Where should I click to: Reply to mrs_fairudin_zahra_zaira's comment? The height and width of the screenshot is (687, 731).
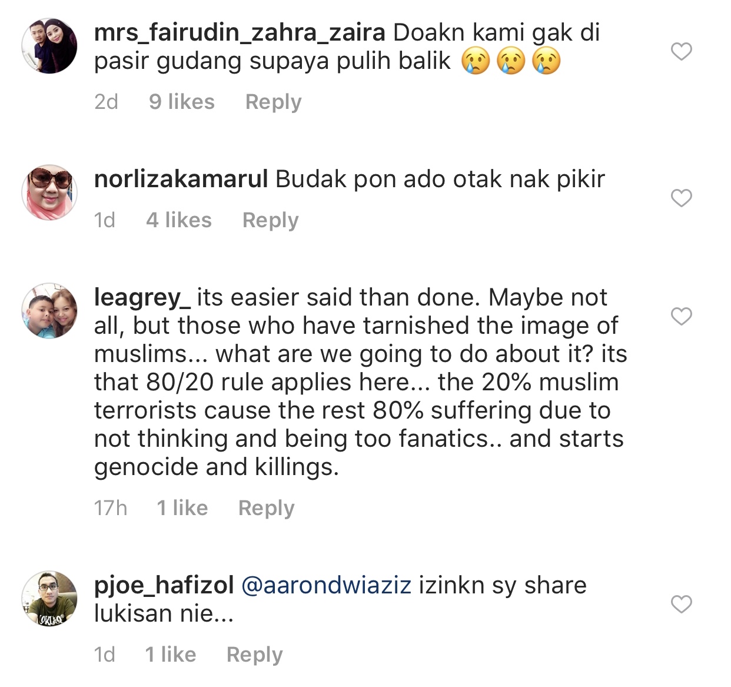[x=273, y=102]
